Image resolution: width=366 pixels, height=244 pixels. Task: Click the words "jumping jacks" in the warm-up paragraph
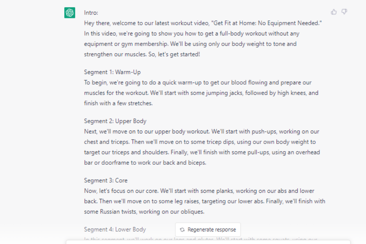tap(223, 93)
